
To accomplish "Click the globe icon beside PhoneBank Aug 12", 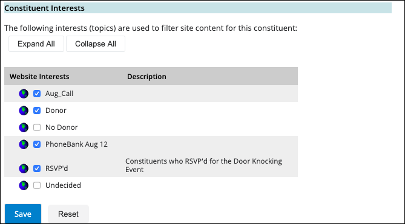I will tap(24, 144).
